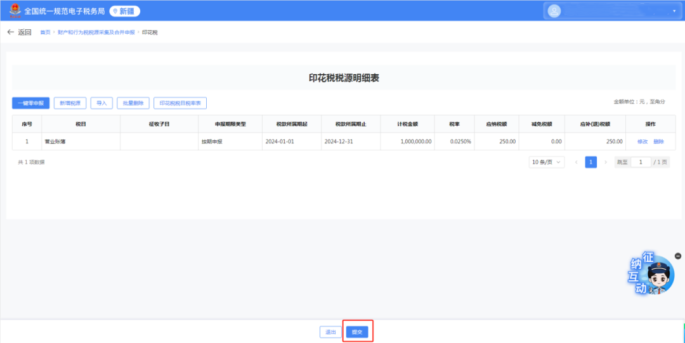Click the 税目 column header

[x=81, y=124]
